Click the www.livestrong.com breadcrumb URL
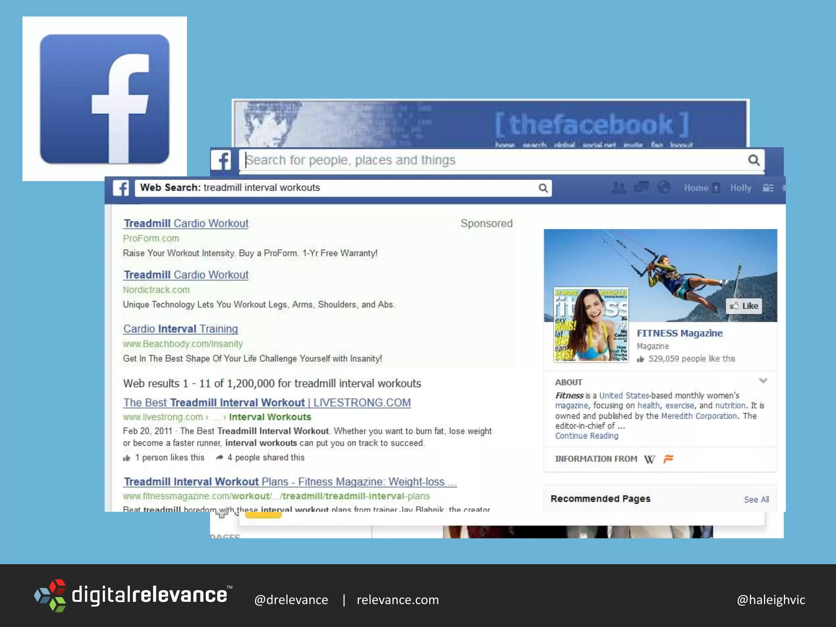 pos(217,417)
